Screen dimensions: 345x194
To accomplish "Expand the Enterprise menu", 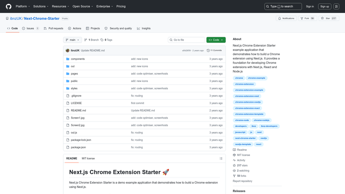I will click(x=104, y=6).
